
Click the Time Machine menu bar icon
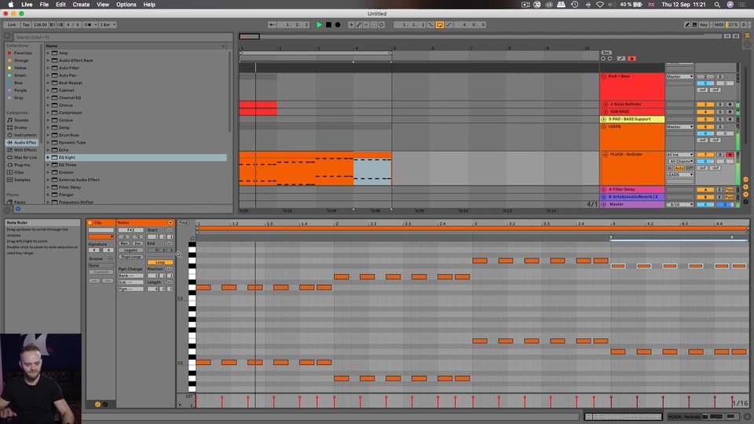click(575, 5)
